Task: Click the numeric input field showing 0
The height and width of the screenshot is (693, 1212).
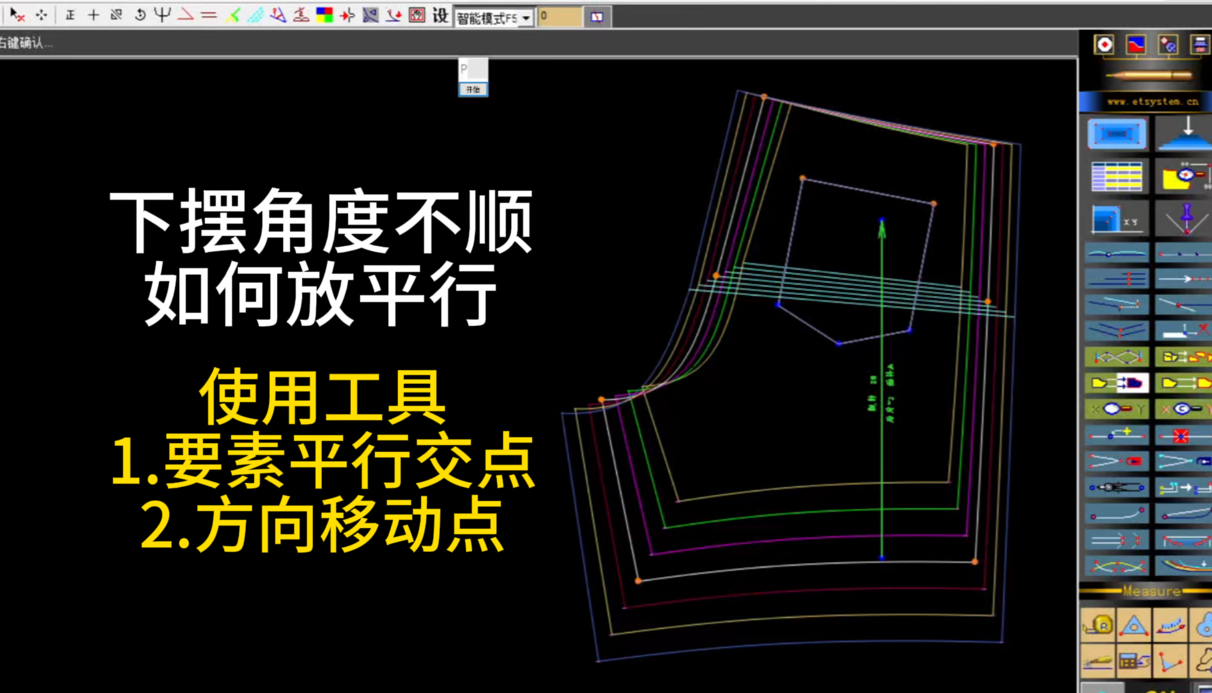Action: tap(559, 17)
